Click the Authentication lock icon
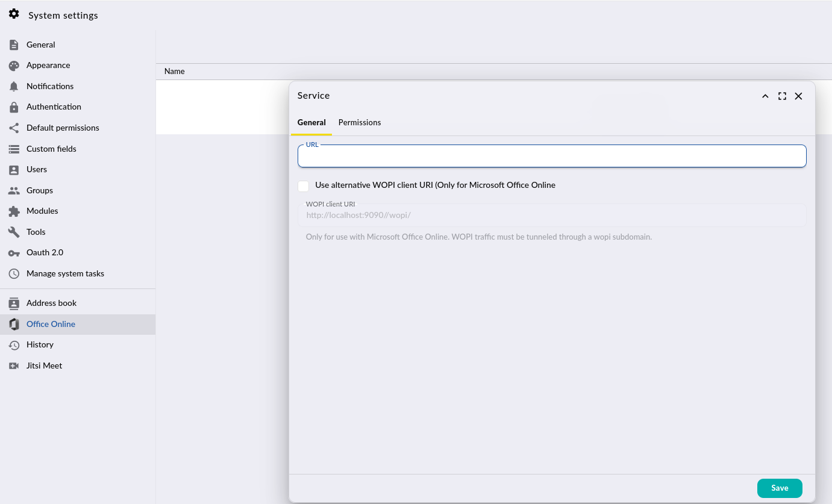Screen dimensions: 832x504 coord(14,107)
